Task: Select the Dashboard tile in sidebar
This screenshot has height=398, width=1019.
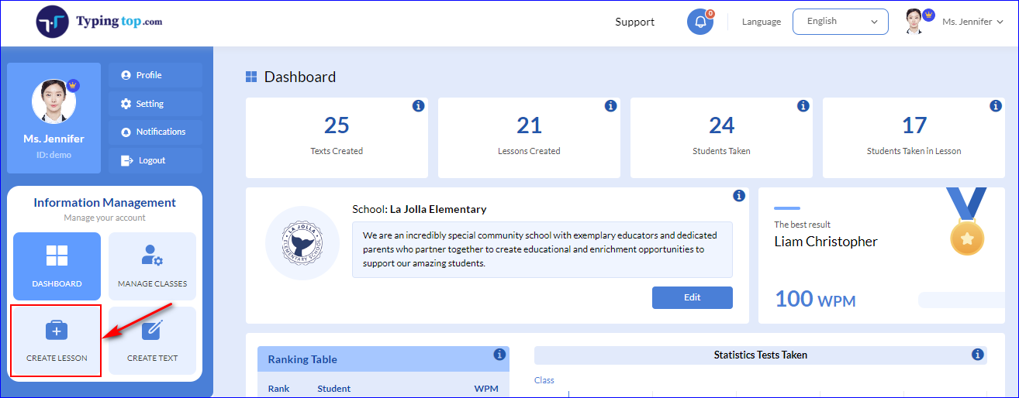Action: coord(57,266)
